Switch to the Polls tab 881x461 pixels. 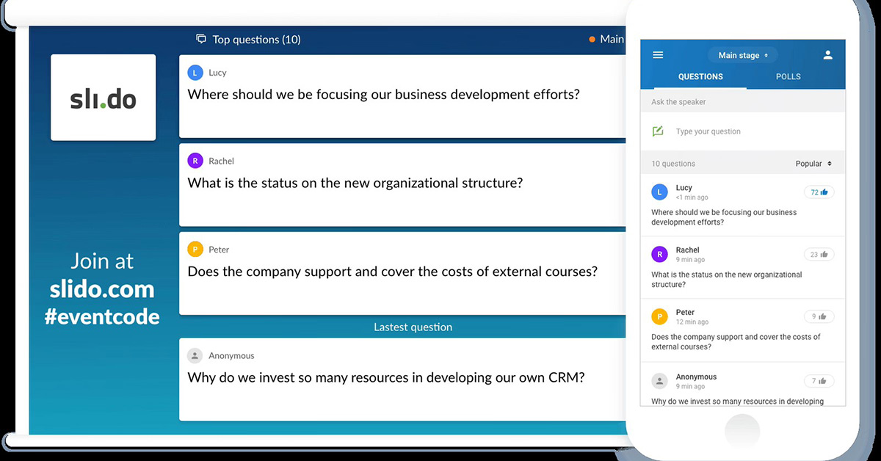pos(788,76)
